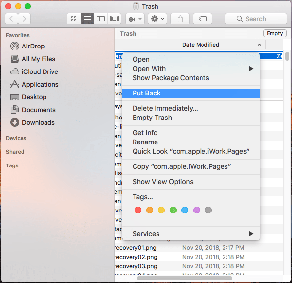Choose Put Back from the context menu
292x283 pixels.
(191, 93)
